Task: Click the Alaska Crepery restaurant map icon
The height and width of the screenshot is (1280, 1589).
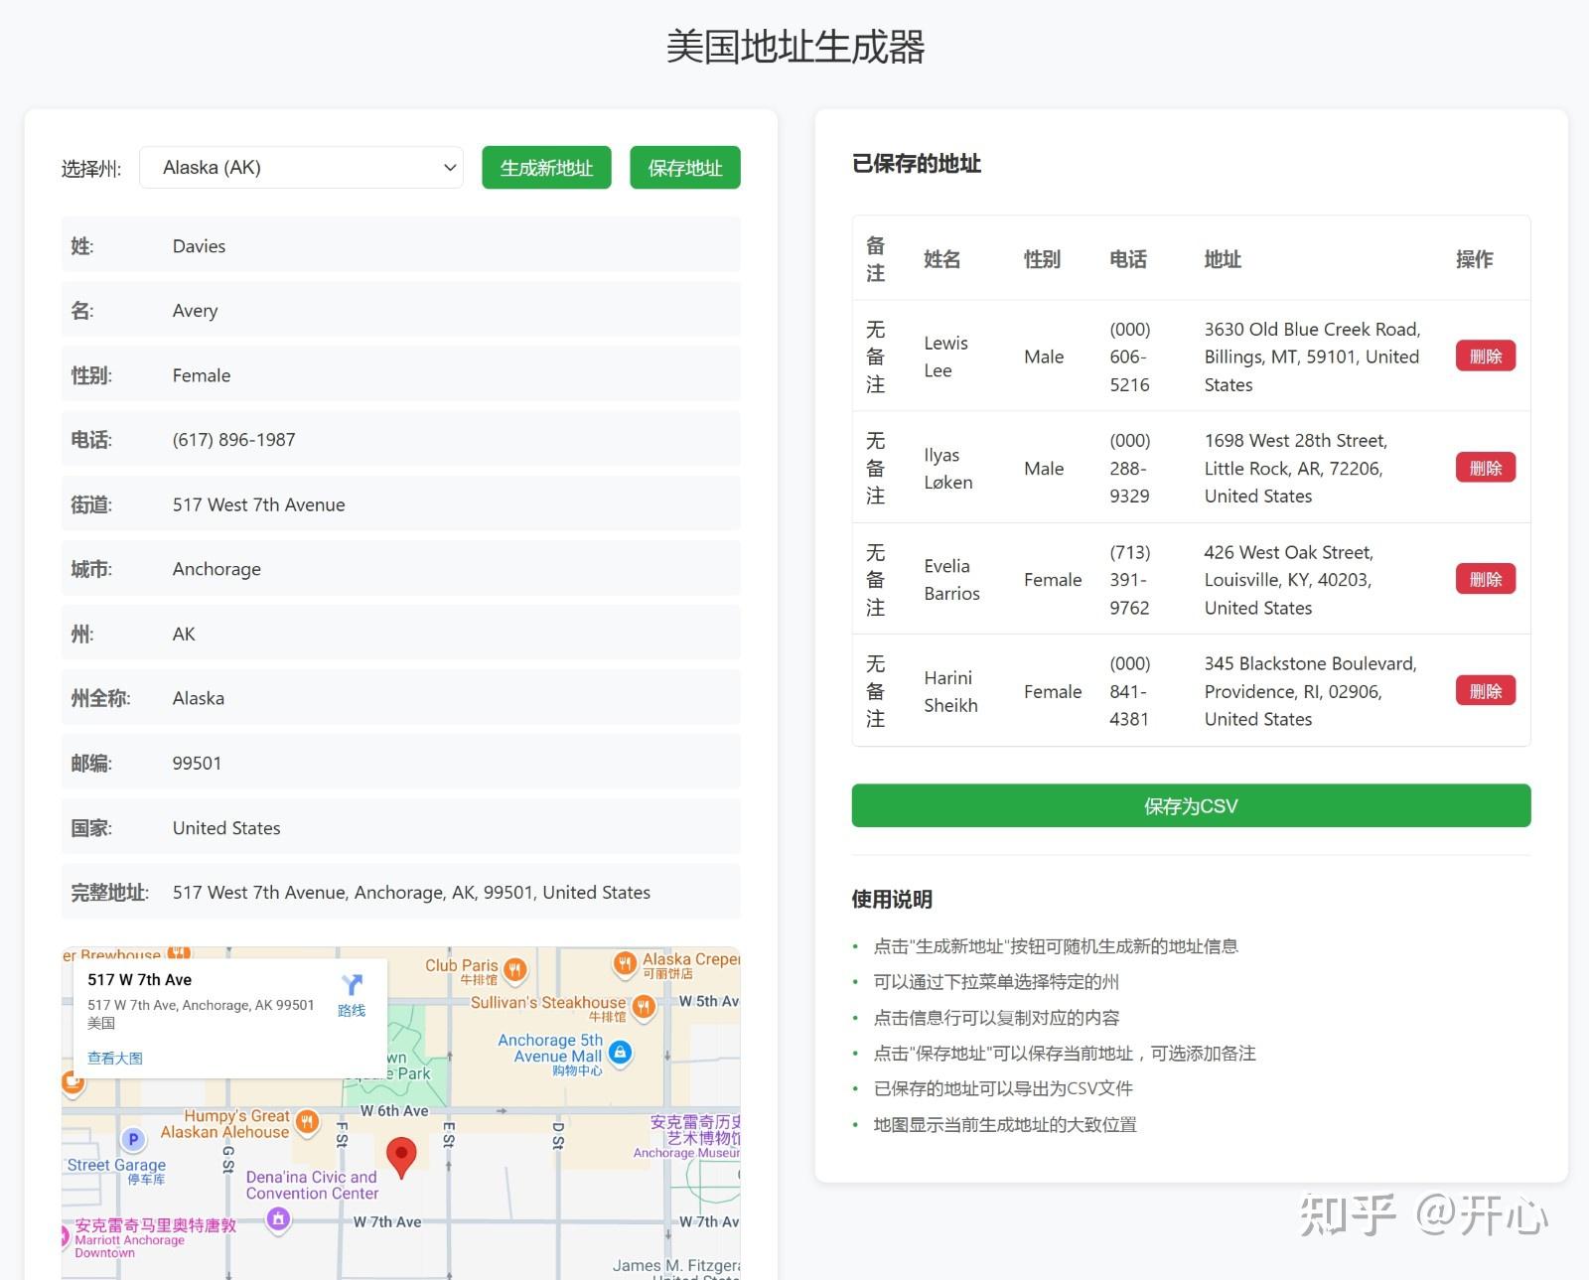Action: pos(625,962)
